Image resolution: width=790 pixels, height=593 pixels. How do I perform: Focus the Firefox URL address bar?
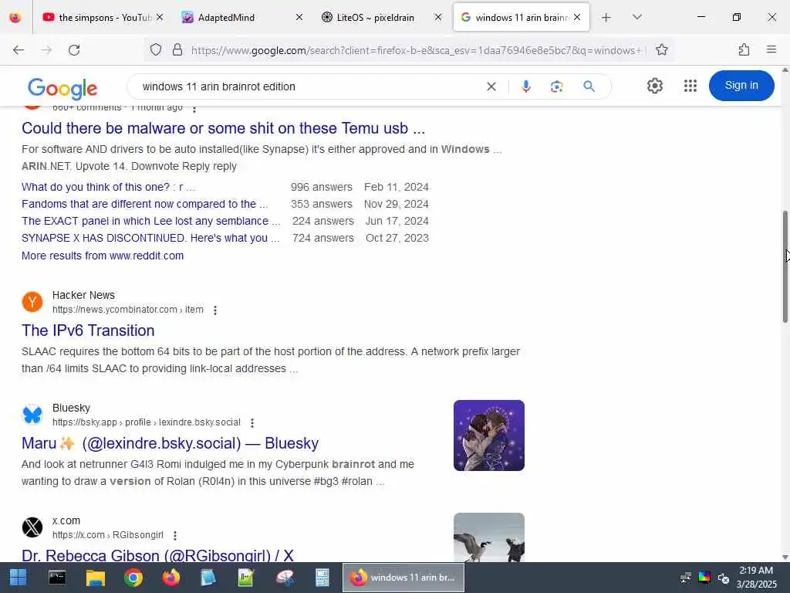click(x=416, y=50)
